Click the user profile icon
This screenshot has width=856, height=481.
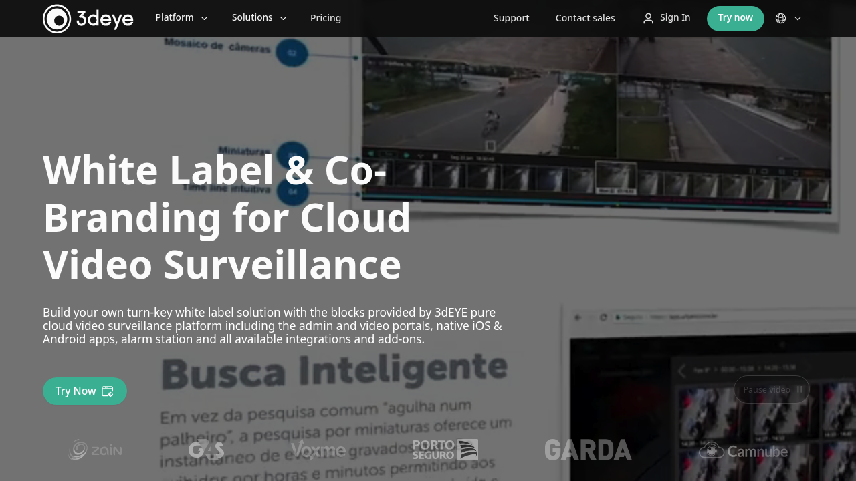(x=648, y=19)
